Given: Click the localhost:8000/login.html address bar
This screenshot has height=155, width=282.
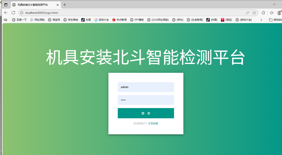Looking at the screenshot, I should pyautogui.click(x=138, y=13).
